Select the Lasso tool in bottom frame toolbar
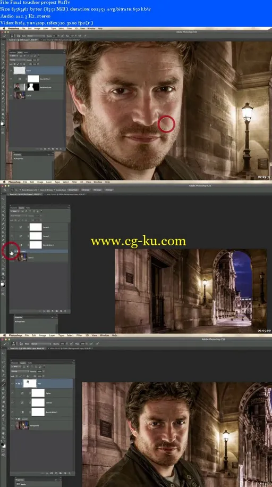The width and height of the screenshot is (272, 487). [x=3, y=362]
